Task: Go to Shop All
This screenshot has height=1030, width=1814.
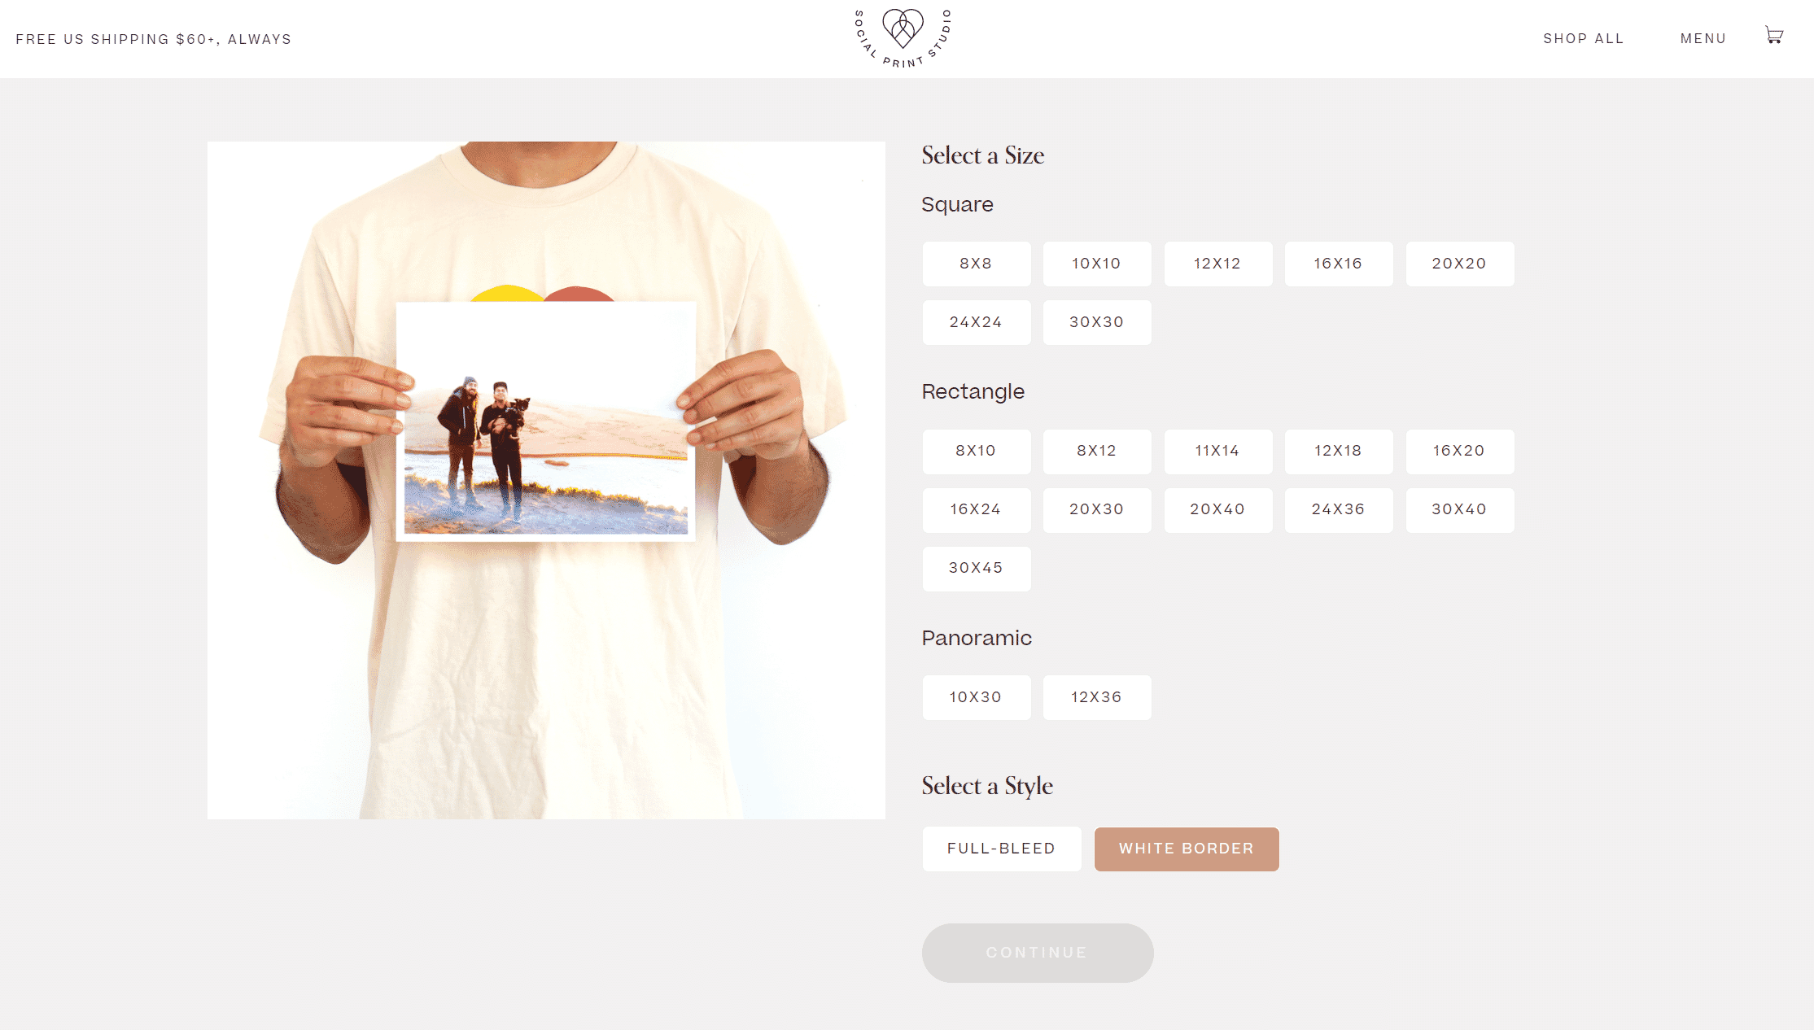Action: point(1584,38)
